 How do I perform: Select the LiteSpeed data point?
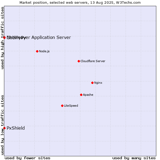[62, 106]
